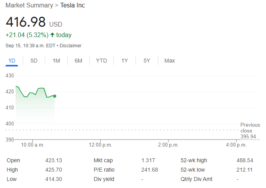Click the Mkt cap value 1.31T
The height and width of the screenshot is (188, 266).
pos(148,160)
